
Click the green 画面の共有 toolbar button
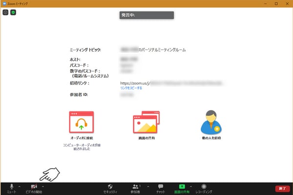(182, 189)
